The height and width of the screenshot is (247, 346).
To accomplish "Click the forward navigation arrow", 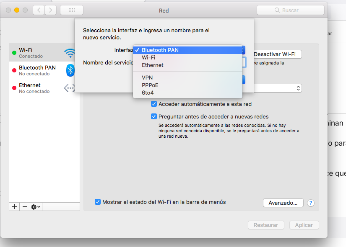I will pyautogui.click(x=50, y=10).
